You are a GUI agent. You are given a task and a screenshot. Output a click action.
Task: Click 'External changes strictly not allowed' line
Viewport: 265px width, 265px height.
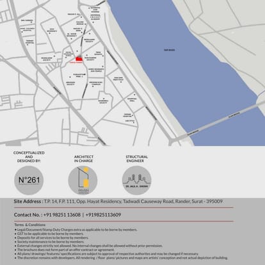88,246
